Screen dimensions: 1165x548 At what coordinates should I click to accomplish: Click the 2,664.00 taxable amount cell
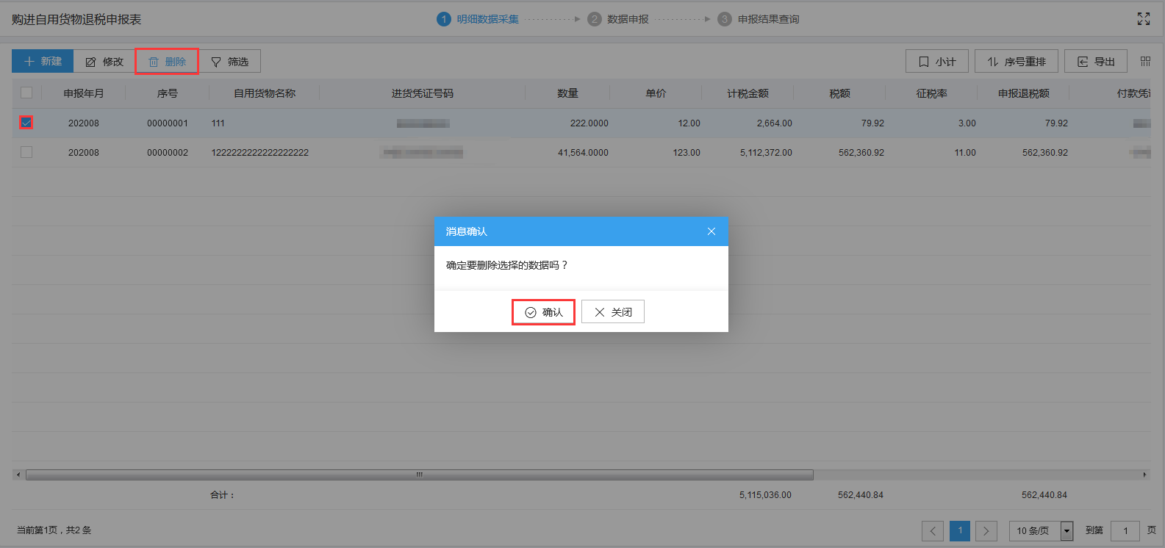point(775,123)
